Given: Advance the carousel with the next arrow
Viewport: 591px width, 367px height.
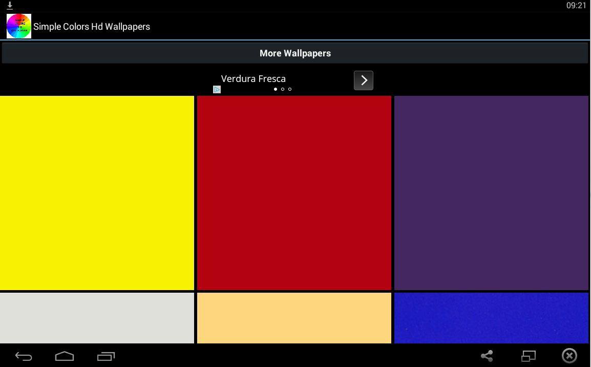Looking at the screenshot, I should 363,80.
